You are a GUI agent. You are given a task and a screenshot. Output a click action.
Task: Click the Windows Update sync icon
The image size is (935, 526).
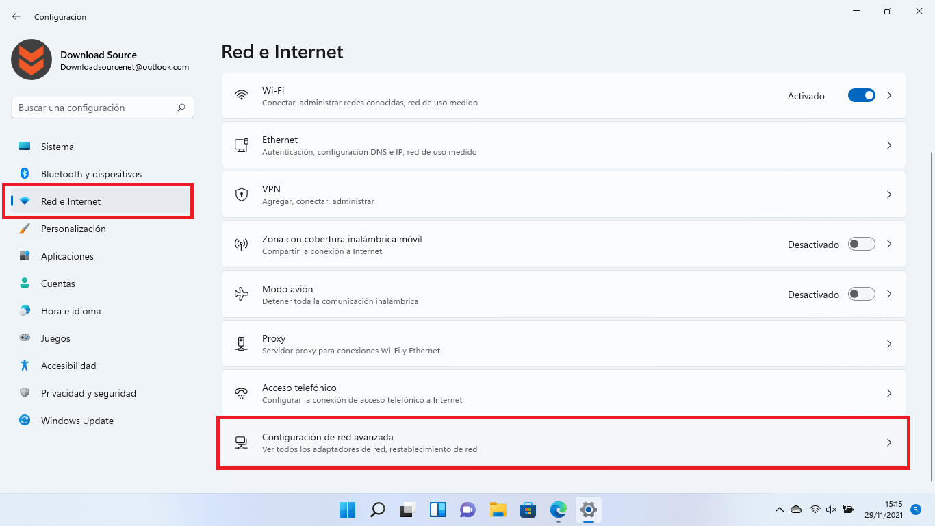[25, 421]
